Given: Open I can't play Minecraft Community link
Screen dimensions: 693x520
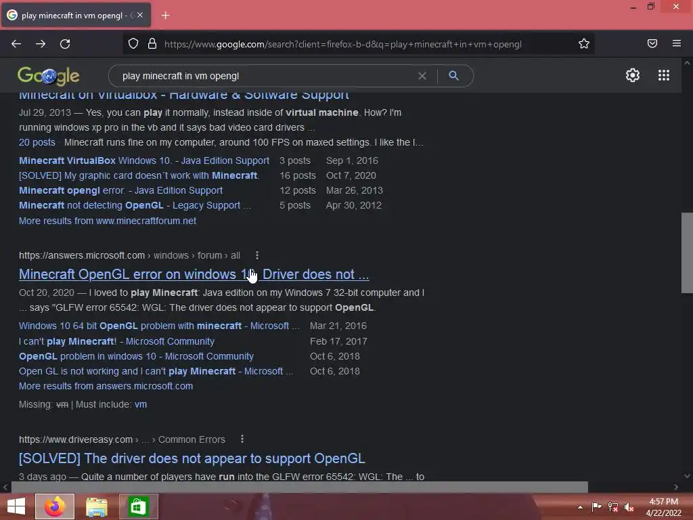Looking at the screenshot, I should tap(116, 341).
